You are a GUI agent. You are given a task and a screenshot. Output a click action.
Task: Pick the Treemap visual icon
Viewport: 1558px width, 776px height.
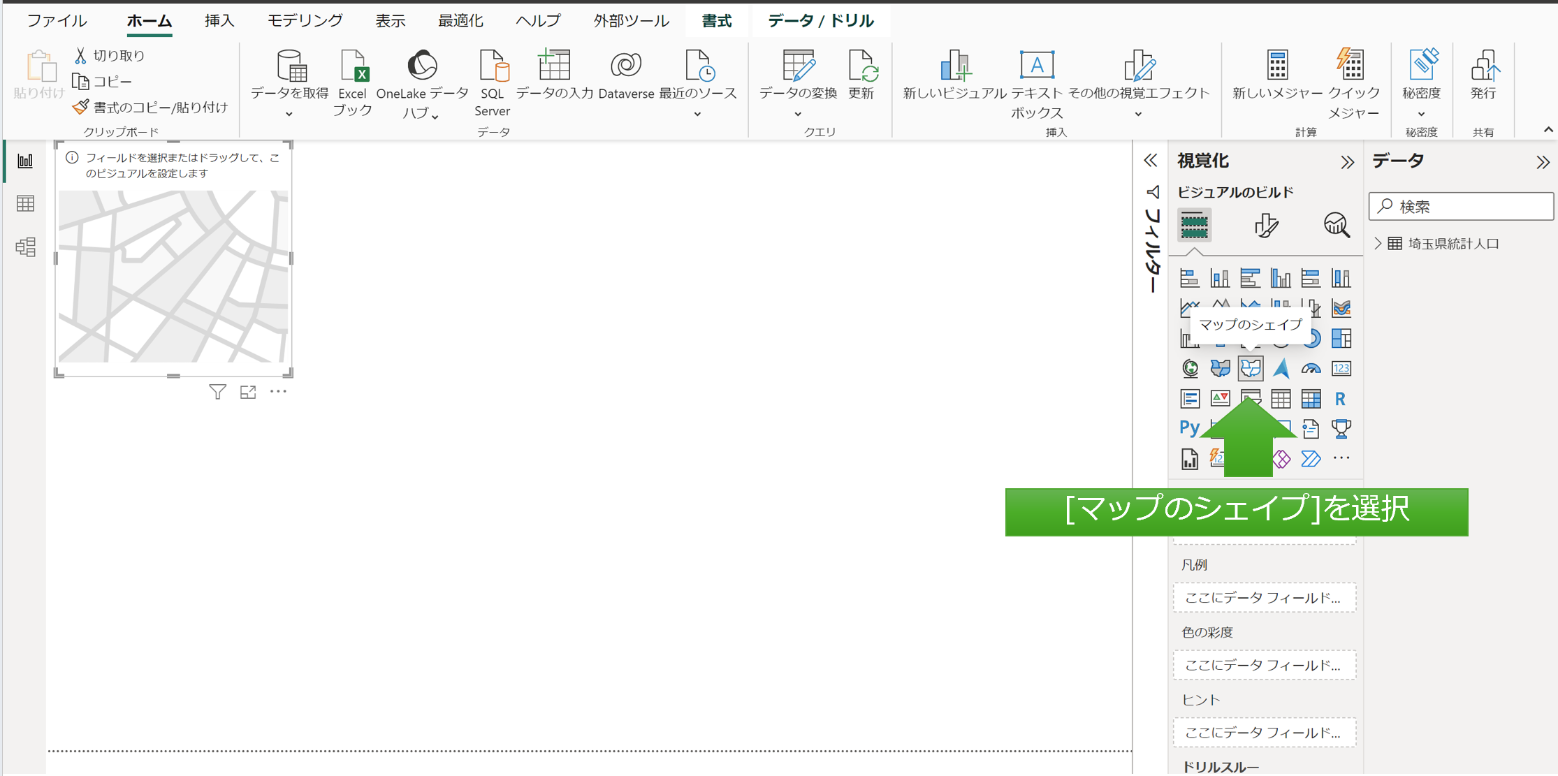click(1341, 339)
